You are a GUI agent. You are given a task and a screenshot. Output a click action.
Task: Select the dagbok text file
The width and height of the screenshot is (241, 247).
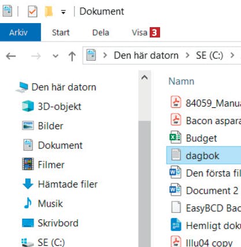point(203,155)
